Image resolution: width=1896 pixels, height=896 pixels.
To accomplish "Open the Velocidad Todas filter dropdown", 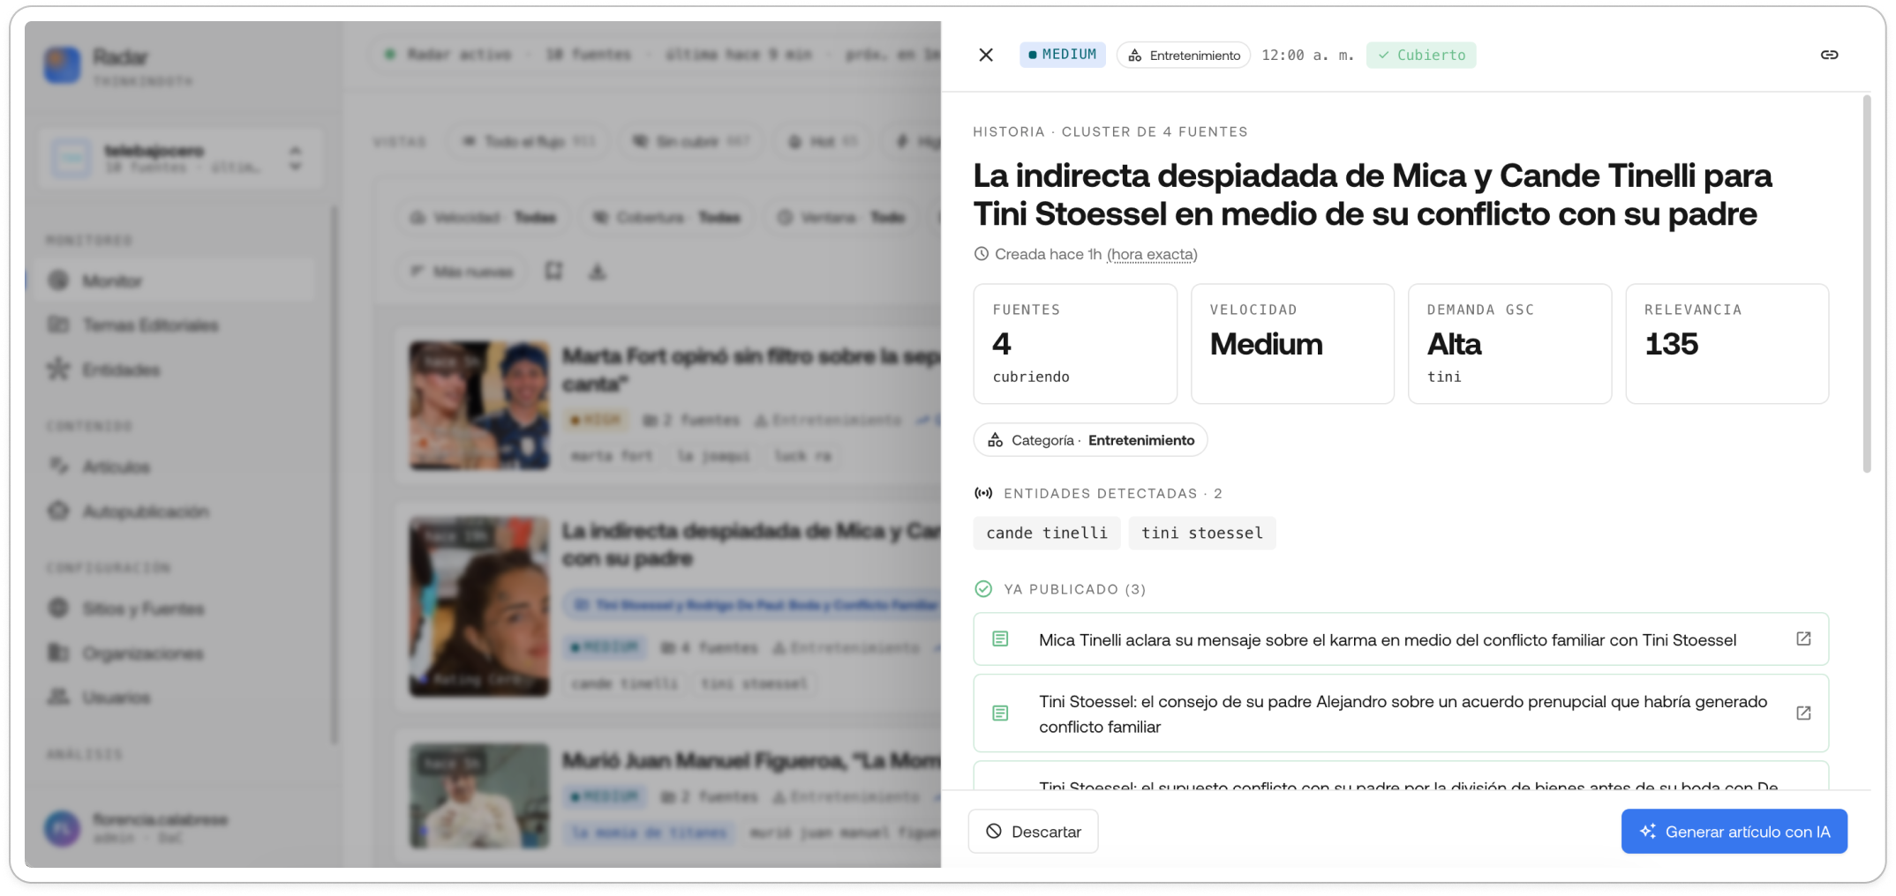I will pyautogui.click(x=484, y=217).
